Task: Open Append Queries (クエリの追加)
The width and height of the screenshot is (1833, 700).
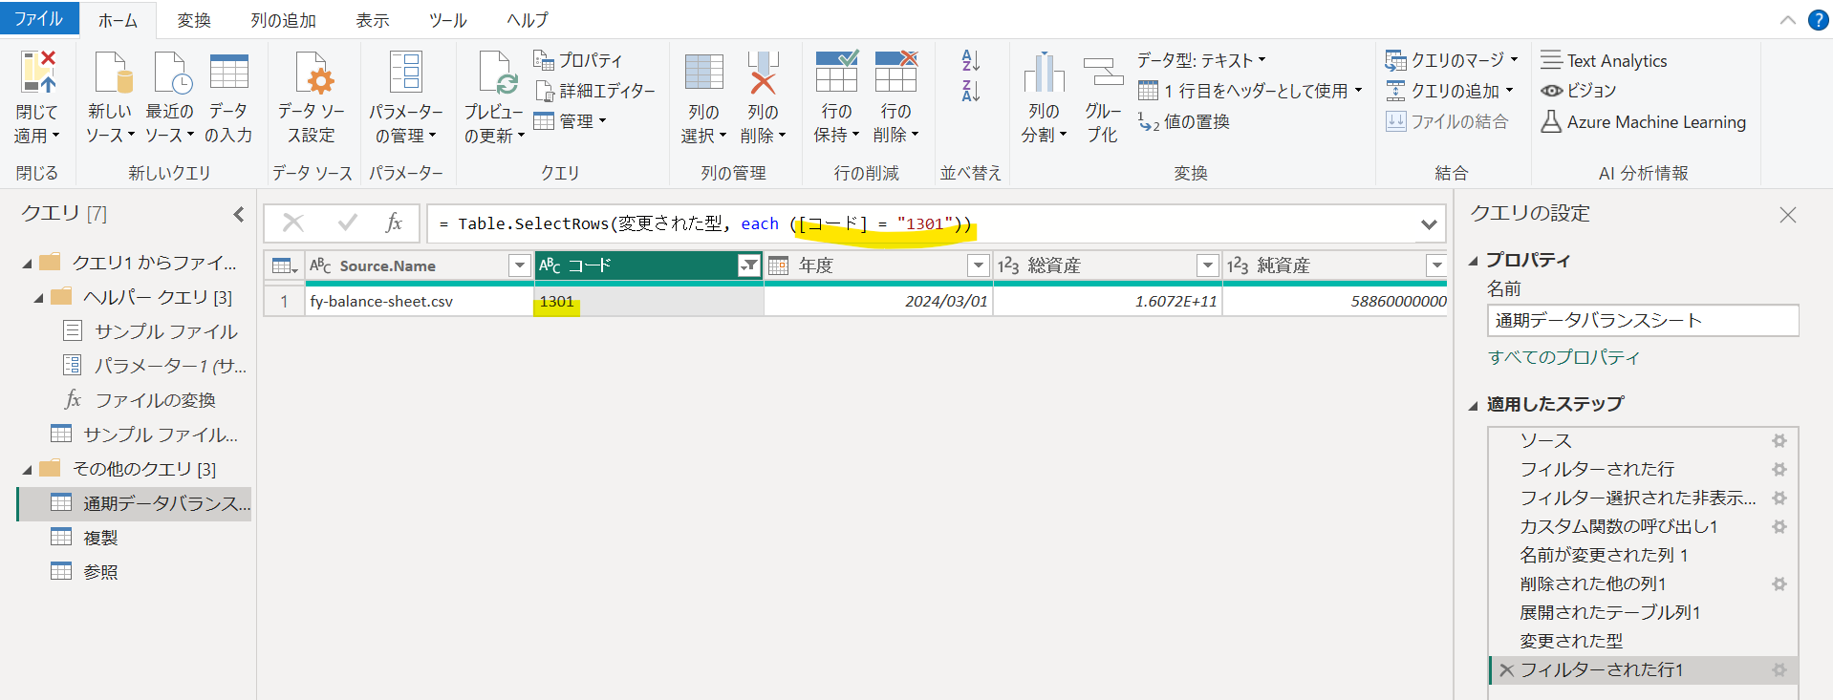Action: click(1450, 91)
